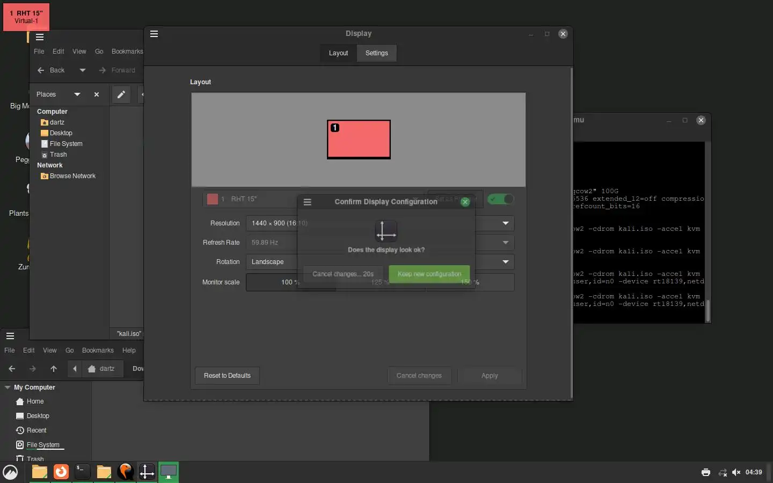Toggle the RHT 15" monitor enable switch
Viewport: 773px width, 483px height.
(501, 199)
